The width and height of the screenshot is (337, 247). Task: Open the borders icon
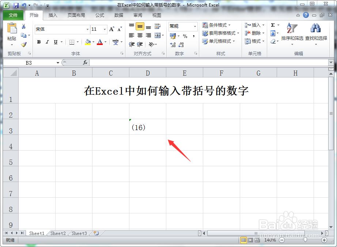click(x=72, y=42)
